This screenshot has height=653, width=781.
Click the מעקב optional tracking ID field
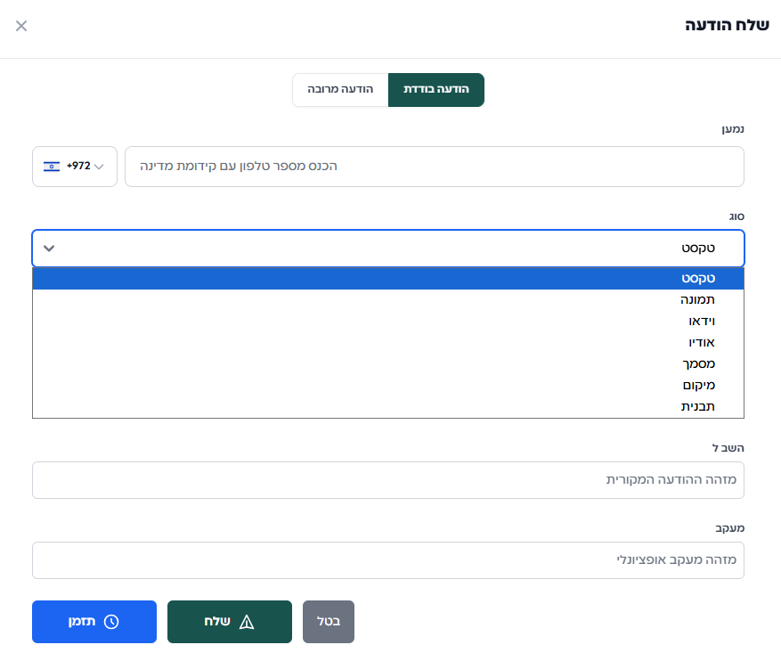tap(387, 560)
